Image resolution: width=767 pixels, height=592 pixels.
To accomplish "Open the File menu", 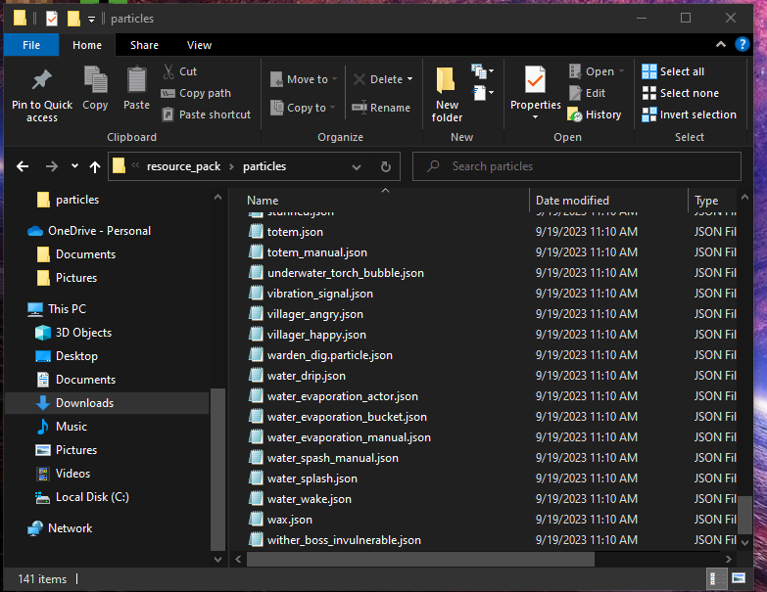I will (x=31, y=45).
